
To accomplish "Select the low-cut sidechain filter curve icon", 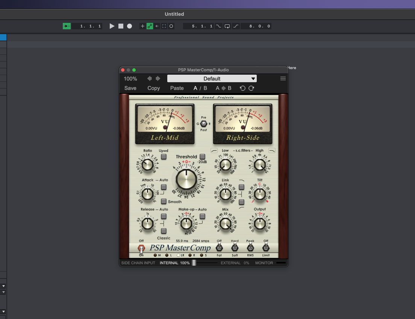I will click(x=213, y=150).
